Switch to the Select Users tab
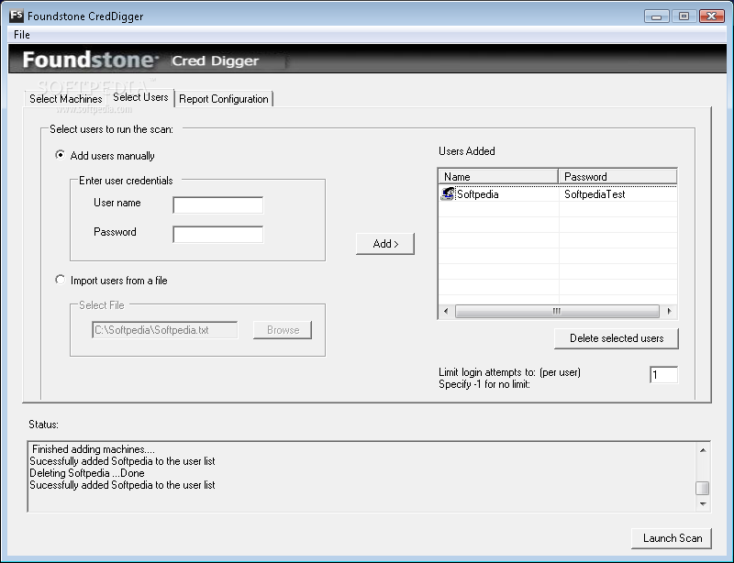Viewport: 734px width, 563px height. (140, 97)
